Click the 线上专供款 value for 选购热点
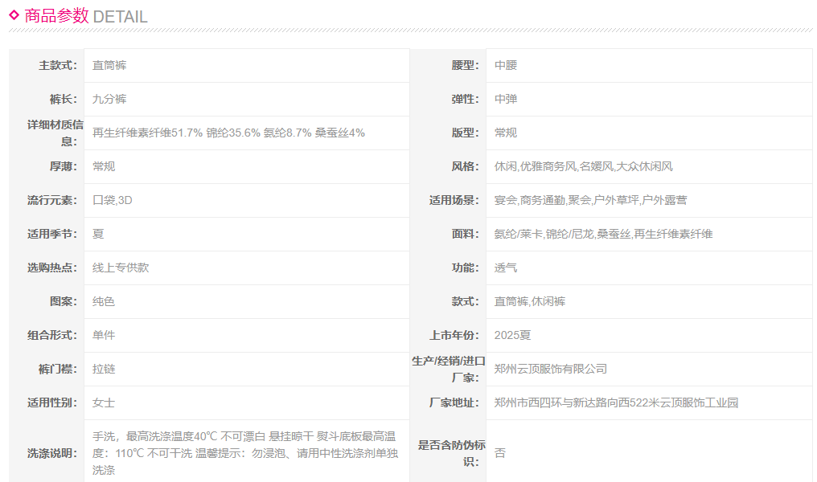 121,268
